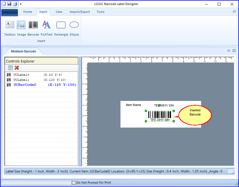Close the Medium Barcode document panel
The height and width of the screenshot is (187, 239).
coord(234,51)
